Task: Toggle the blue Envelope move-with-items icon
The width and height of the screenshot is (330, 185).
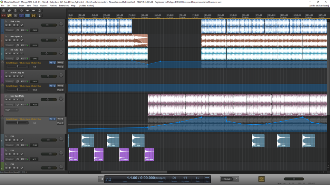Action: [22, 16]
